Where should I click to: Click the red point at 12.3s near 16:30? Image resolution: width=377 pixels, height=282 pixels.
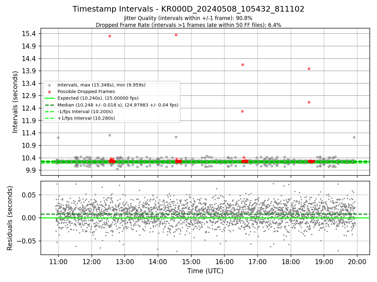(x=242, y=111)
